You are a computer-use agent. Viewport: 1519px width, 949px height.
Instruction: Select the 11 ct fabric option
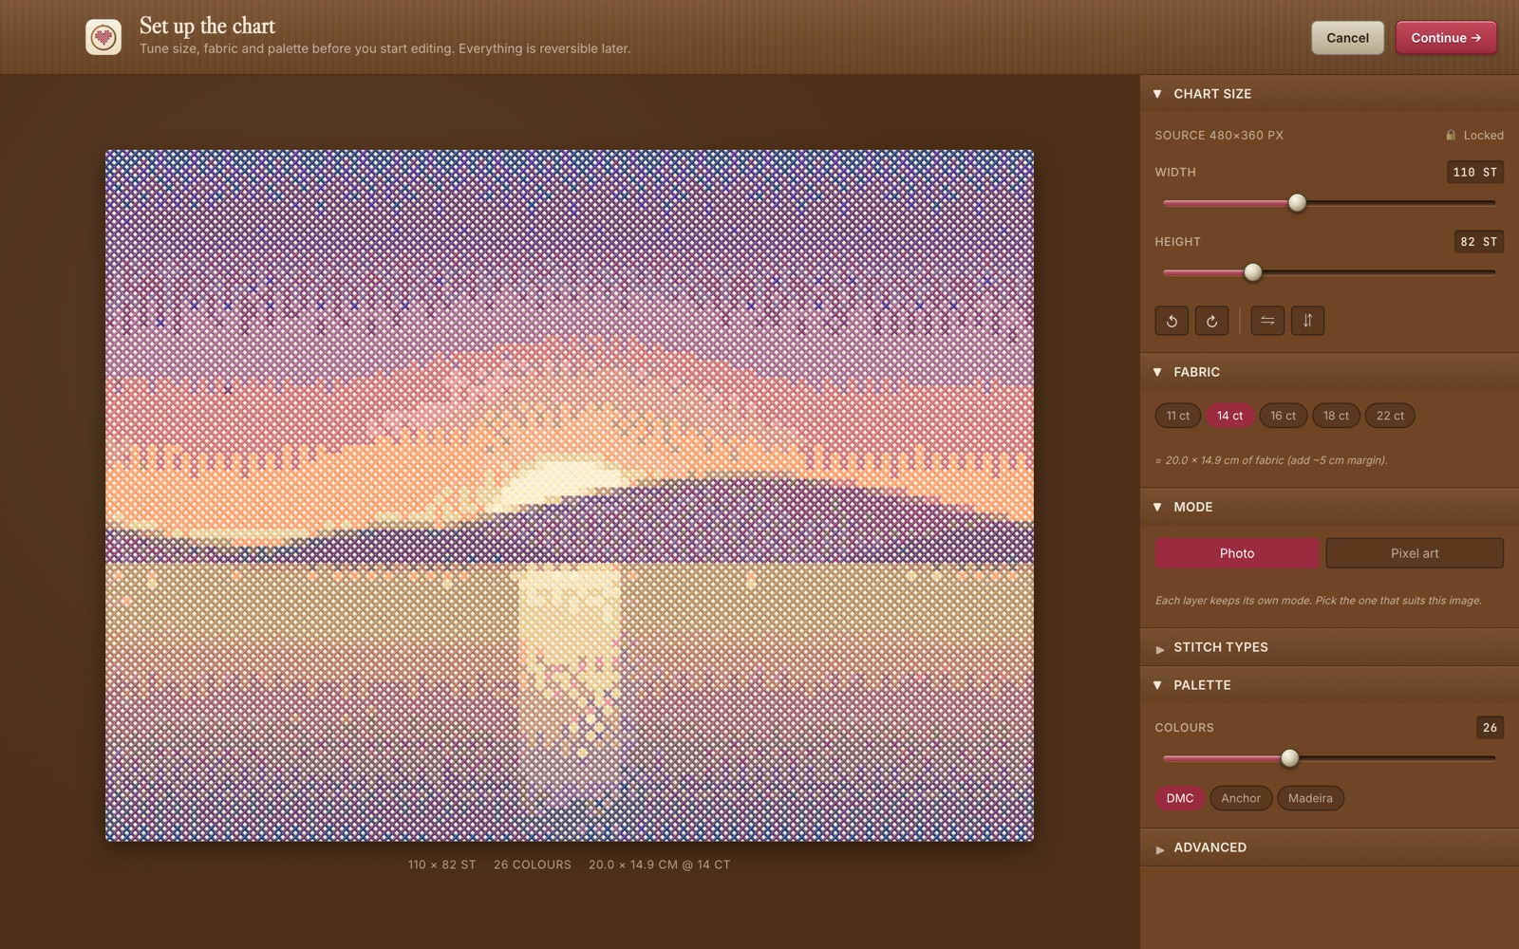1178,416
